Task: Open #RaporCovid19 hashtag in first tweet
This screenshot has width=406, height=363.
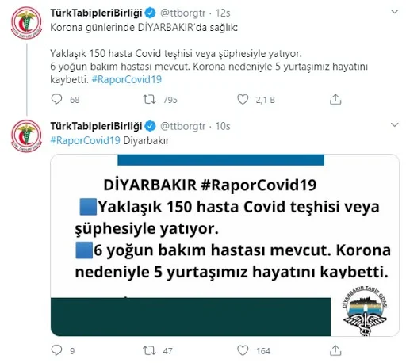Action: [x=127, y=79]
